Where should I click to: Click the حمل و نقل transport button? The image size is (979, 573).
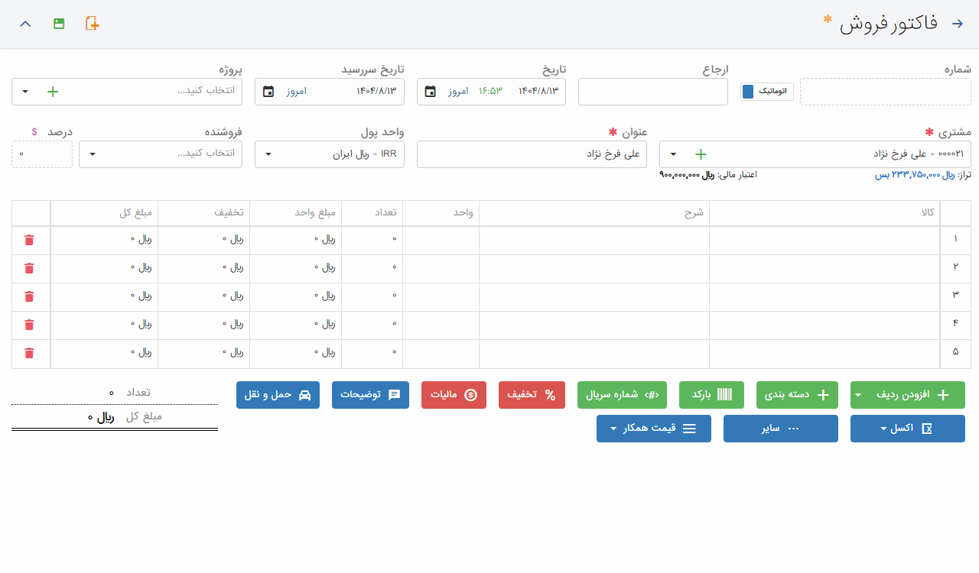click(x=277, y=395)
